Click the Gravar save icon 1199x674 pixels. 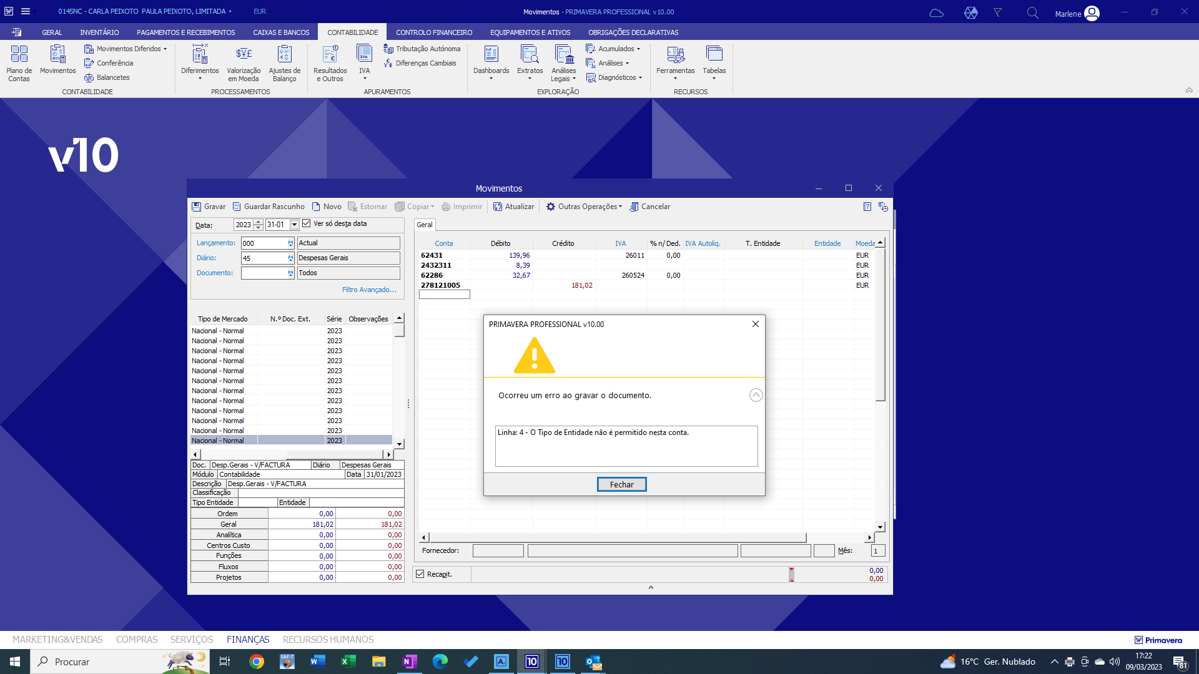(197, 207)
